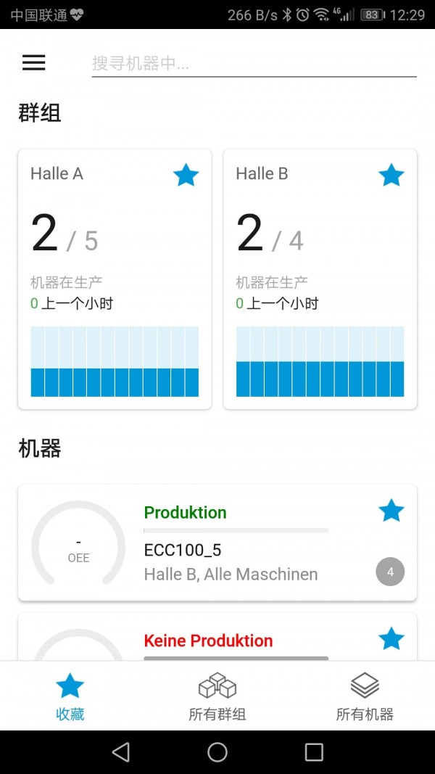Open the hamburger navigation menu
This screenshot has height=774, width=435.
34,63
